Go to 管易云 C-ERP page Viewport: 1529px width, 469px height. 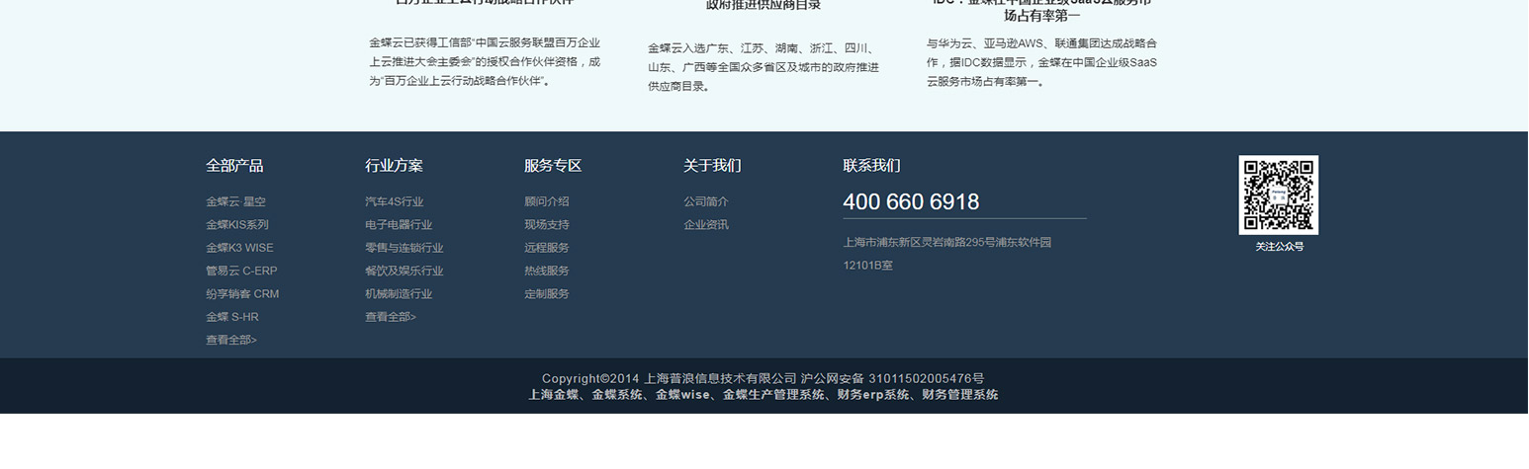pyautogui.click(x=241, y=271)
